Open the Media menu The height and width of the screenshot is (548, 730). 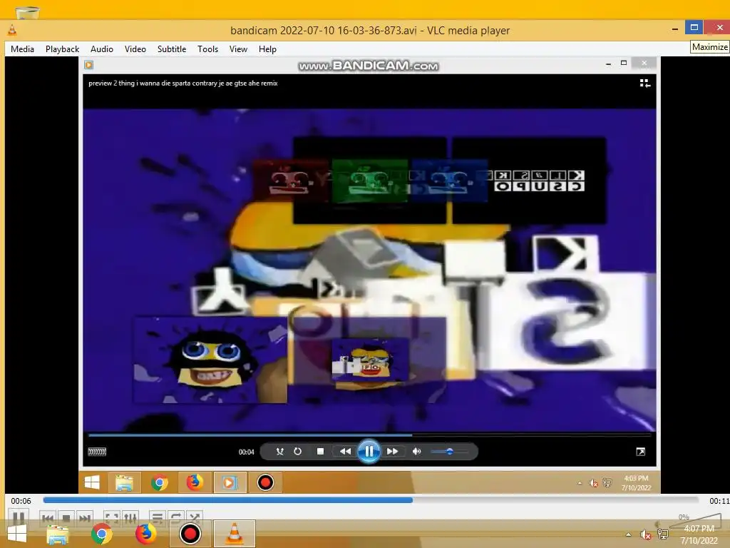pyautogui.click(x=22, y=49)
